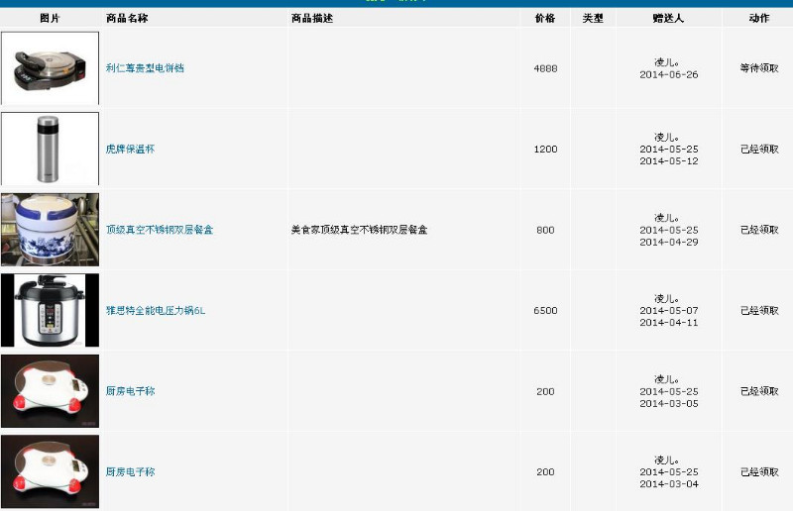Viewport: 793px width, 511px height.
Task: Click the date 2014-04-29
Action: [x=668, y=242]
